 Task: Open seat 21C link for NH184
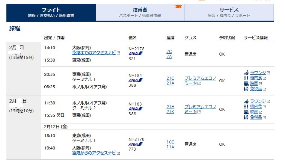point(170,78)
